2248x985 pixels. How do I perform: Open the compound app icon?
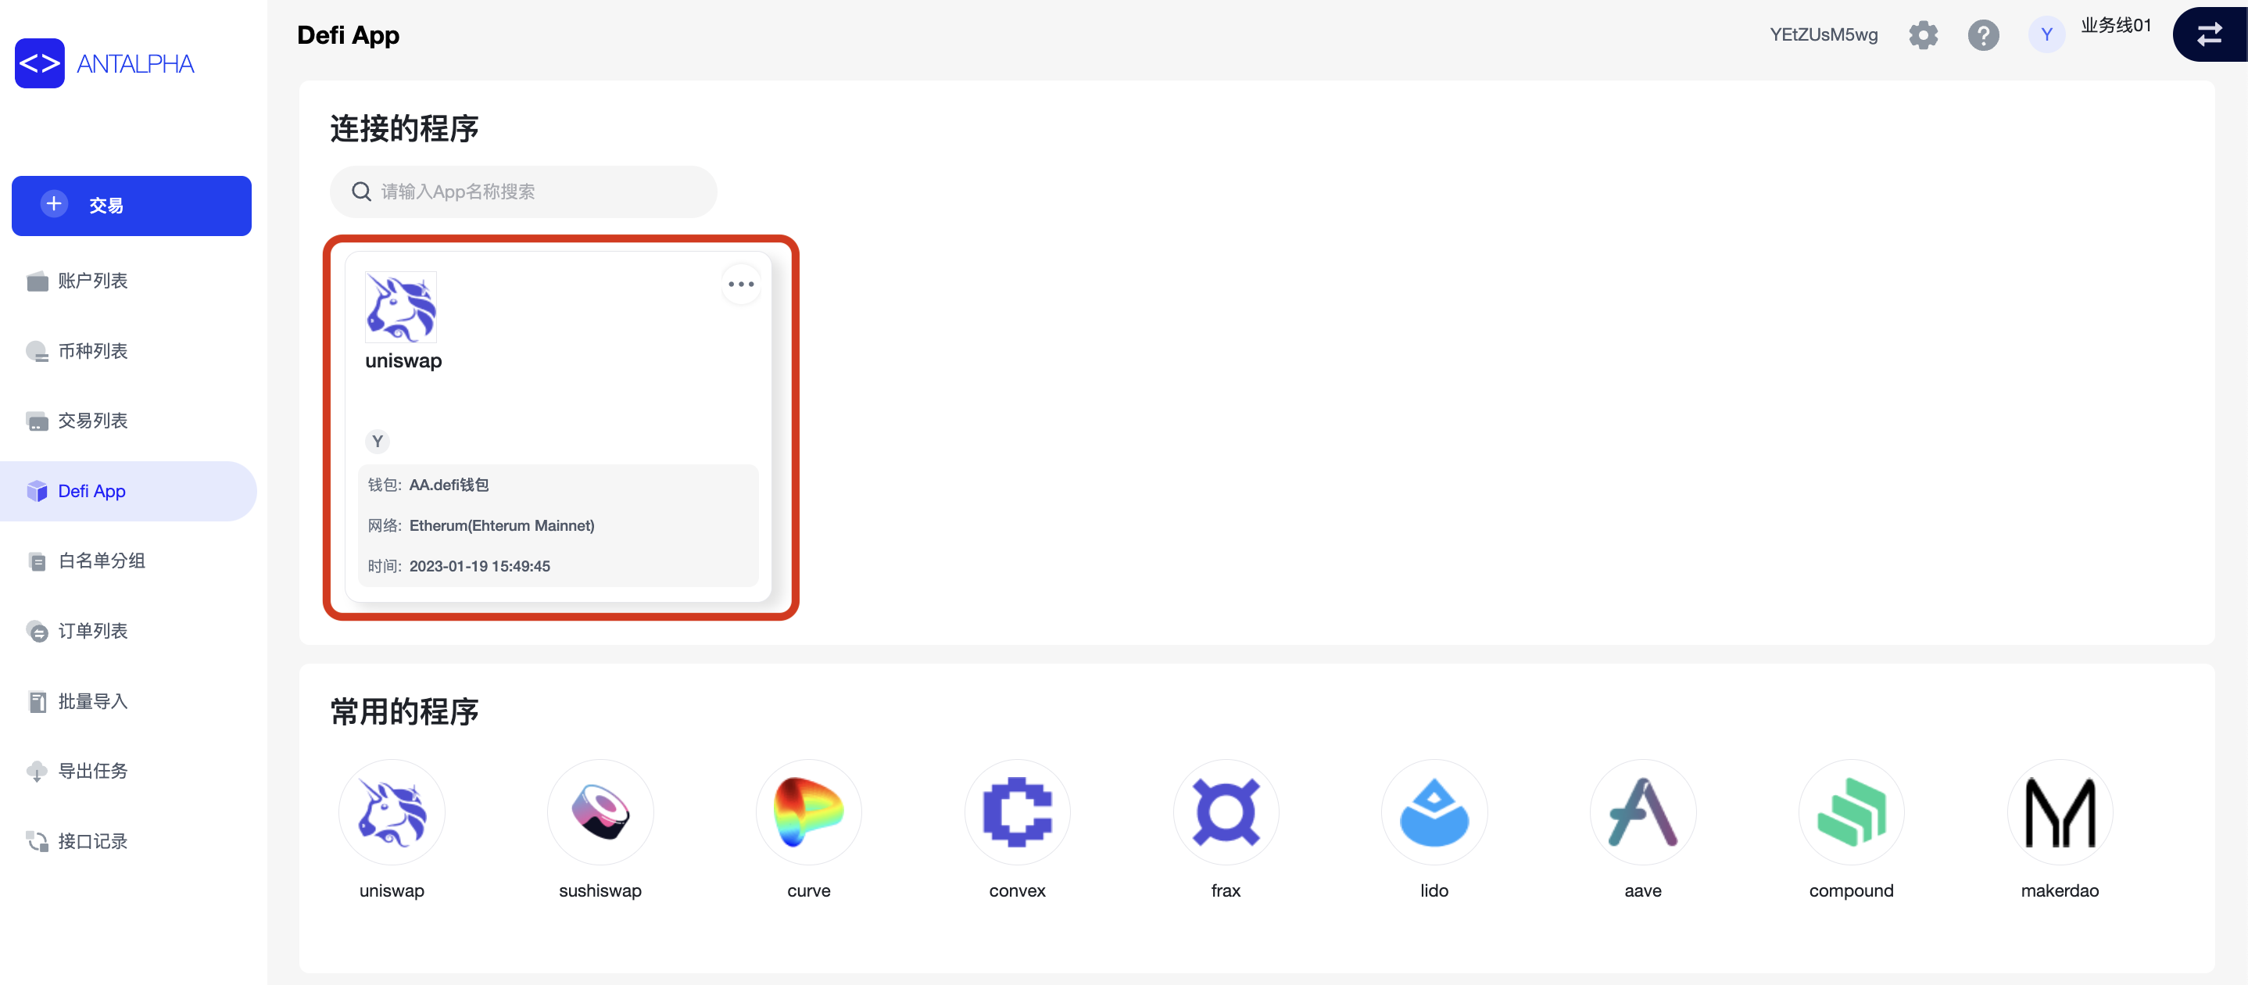pos(1851,811)
